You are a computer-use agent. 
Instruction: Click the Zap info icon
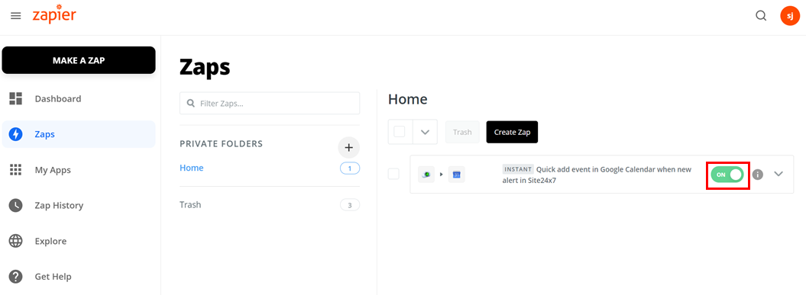(758, 175)
